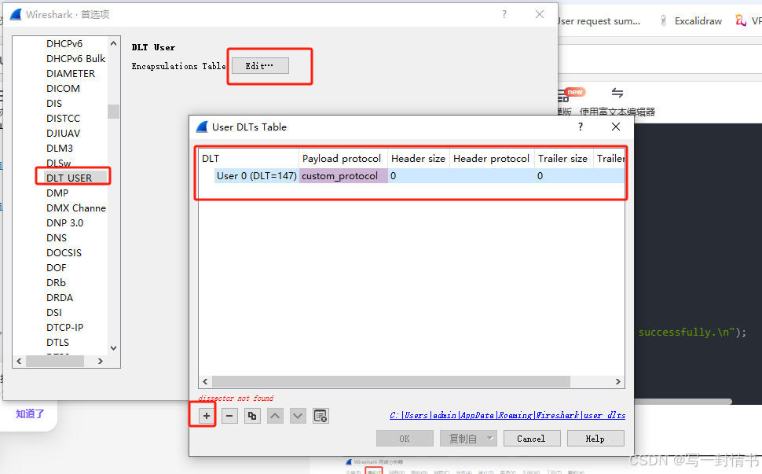Click the DLT column header
762x474 pixels.
pyautogui.click(x=248, y=159)
